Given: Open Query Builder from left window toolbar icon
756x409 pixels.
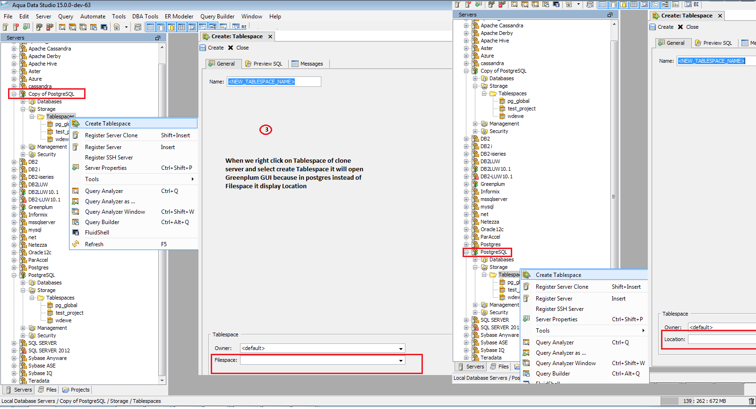Looking at the screenshot, I should click(x=94, y=27).
